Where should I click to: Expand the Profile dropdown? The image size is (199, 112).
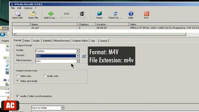pos(78,51)
